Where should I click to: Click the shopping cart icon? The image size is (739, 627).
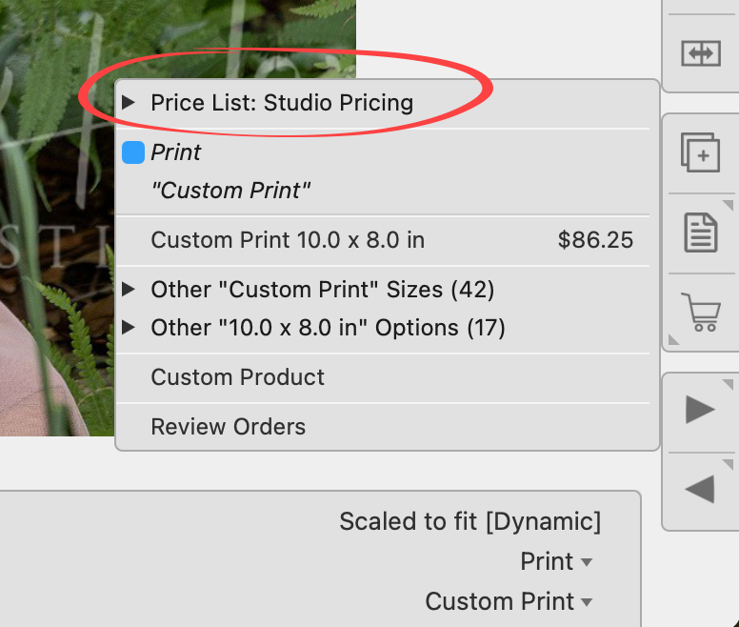[x=701, y=312]
